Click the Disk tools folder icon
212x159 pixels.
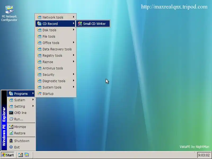(39, 30)
